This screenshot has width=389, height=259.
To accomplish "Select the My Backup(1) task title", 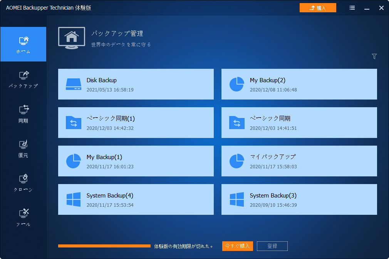I will (x=104, y=157).
